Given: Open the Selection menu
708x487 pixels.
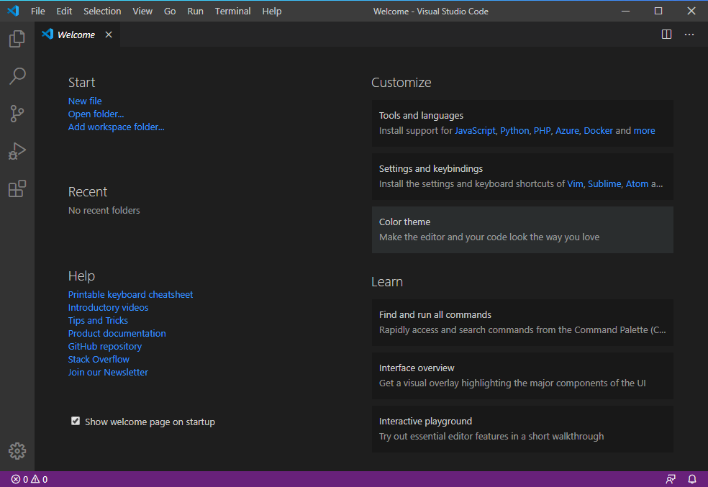Looking at the screenshot, I should point(102,12).
